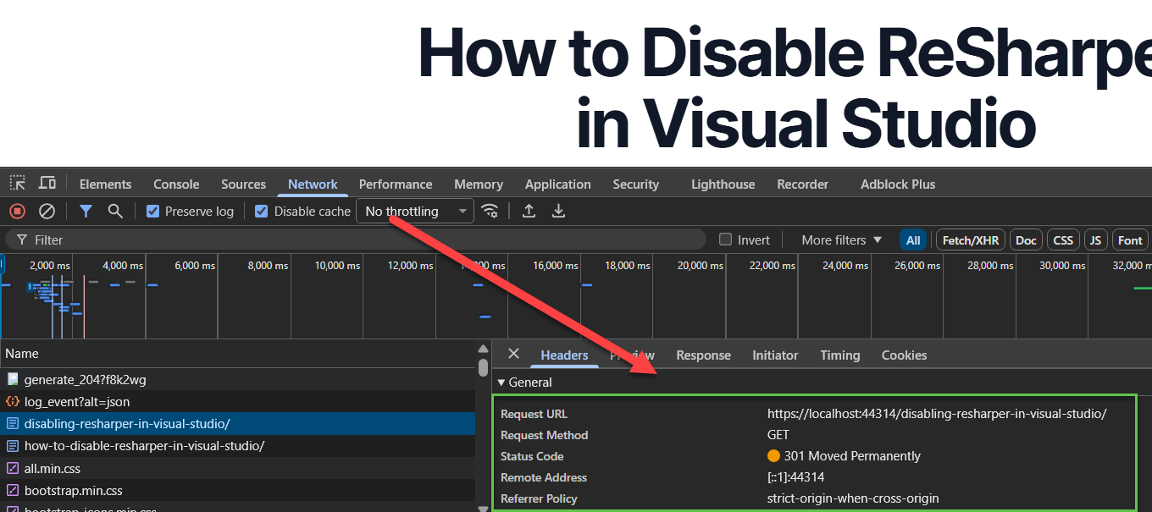Screen dimensions: 1152x512
Task: Open the network search magnifier
Action: pyautogui.click(x=115, y=211)
